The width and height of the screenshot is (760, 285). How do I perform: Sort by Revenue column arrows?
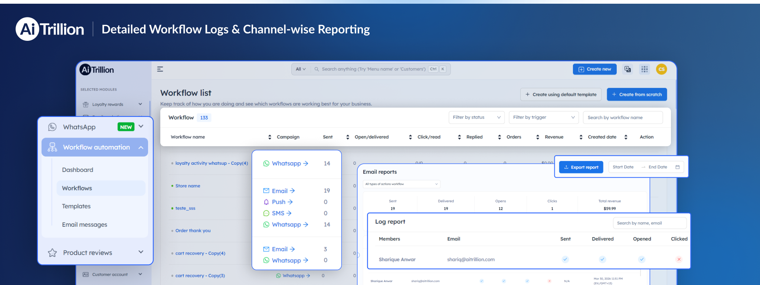(x=581, y=137)
